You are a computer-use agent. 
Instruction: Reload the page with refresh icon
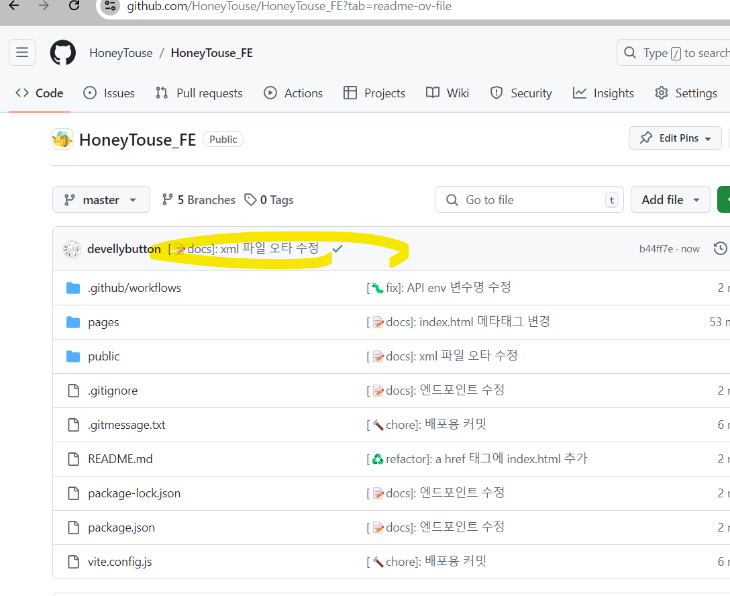click(x=74, y=5)
